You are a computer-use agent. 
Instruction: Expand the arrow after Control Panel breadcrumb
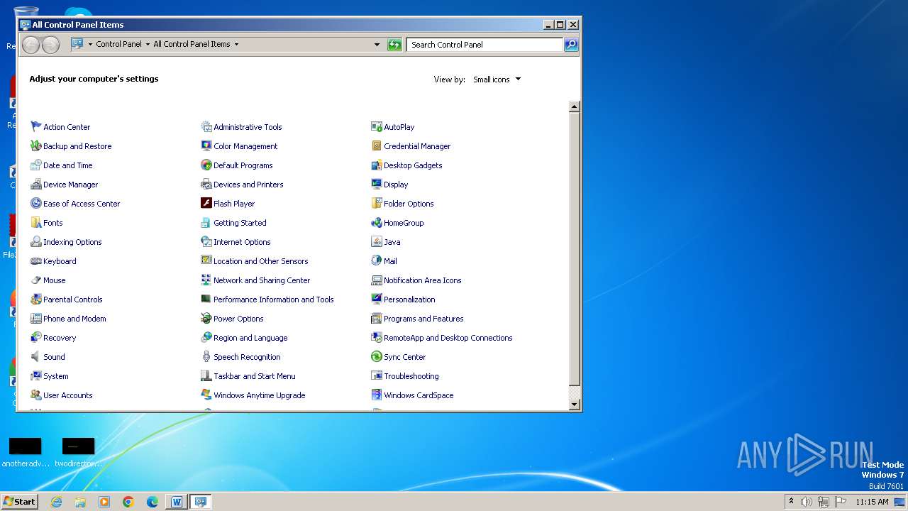click(148, 44)
